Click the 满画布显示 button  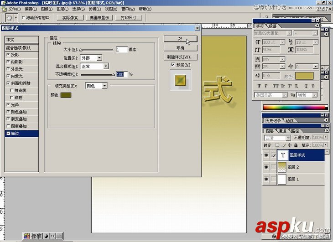tap(99, 18)
